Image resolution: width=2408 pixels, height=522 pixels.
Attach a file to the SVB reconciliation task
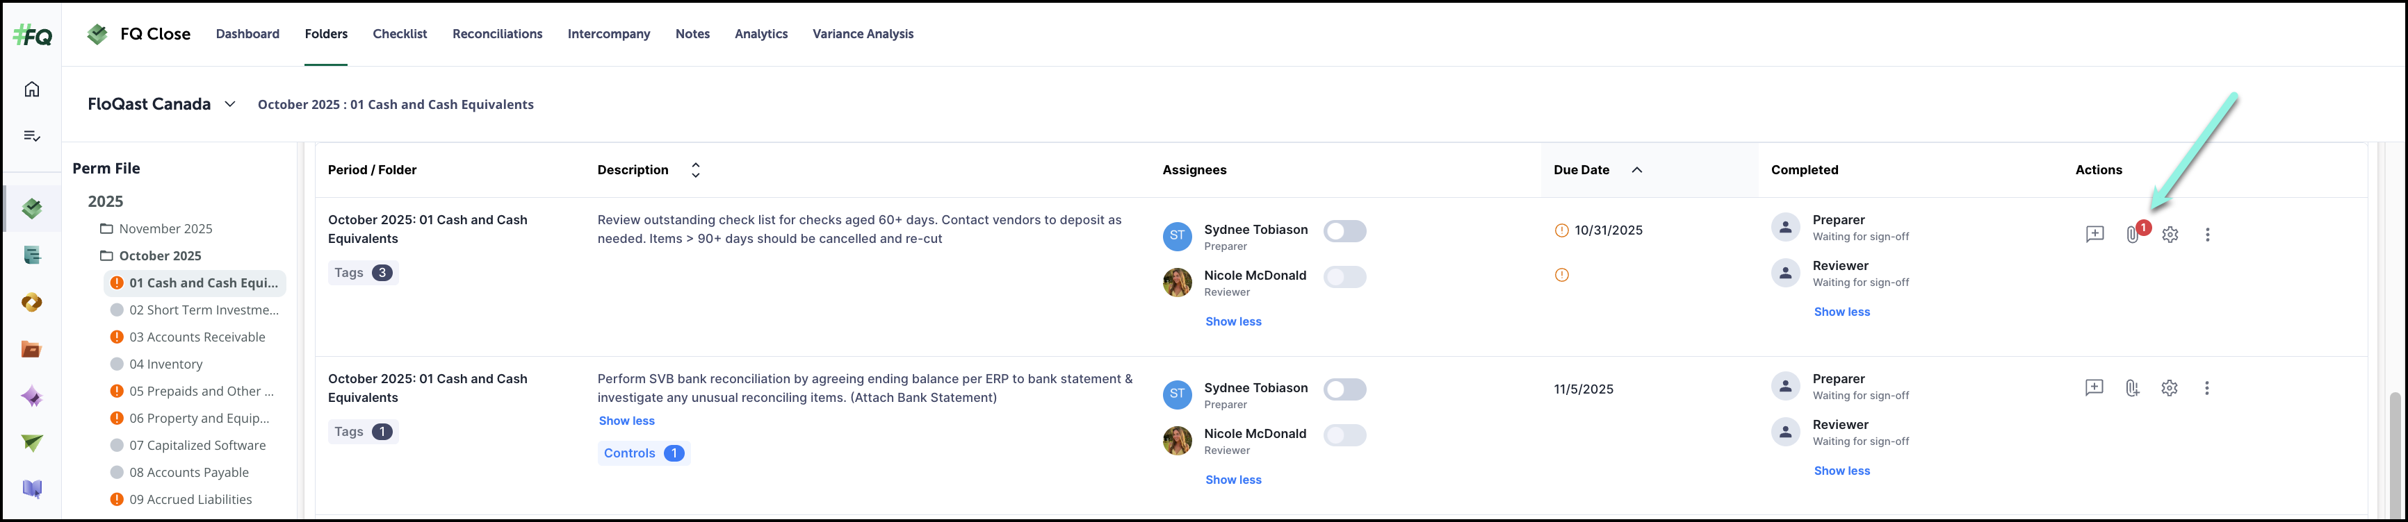2131,389
